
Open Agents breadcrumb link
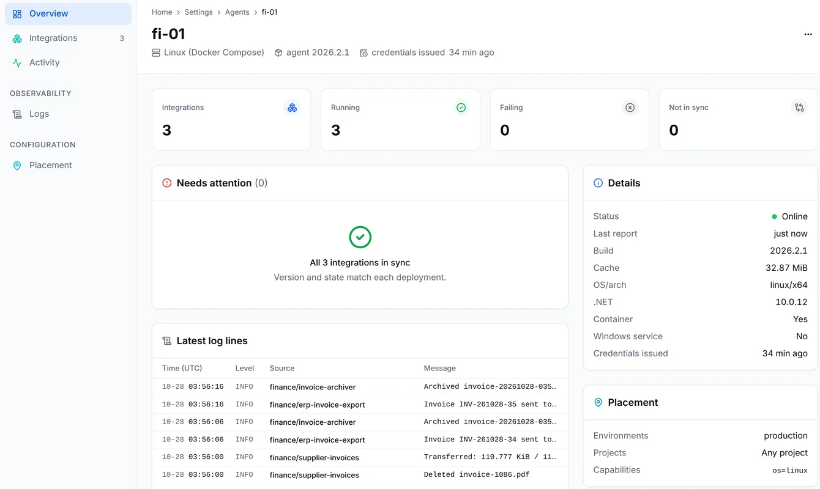(x=237, y=12)
